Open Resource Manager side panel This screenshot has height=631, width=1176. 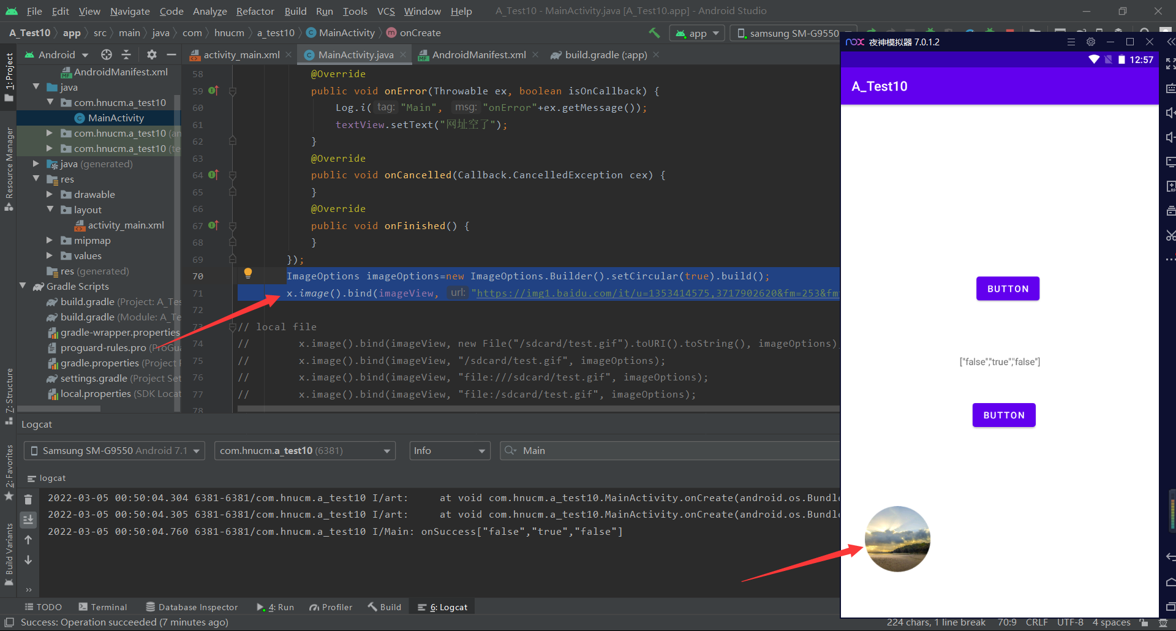tap(9, 170)
